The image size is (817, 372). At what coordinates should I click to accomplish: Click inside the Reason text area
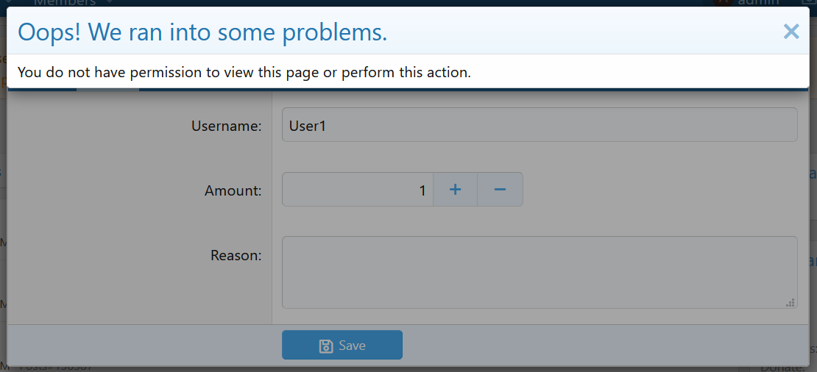(x=540, y=272)
